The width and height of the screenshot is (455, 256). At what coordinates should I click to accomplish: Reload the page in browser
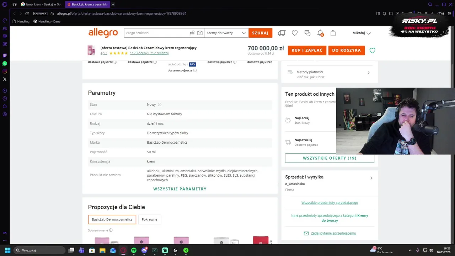[x=27, y=14]
